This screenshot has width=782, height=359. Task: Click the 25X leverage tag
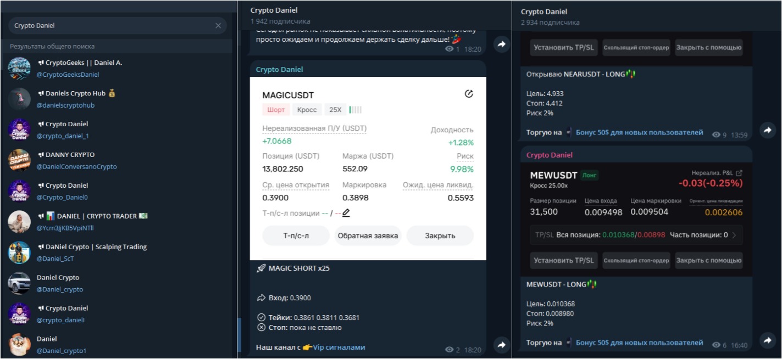tap(335, 110)
